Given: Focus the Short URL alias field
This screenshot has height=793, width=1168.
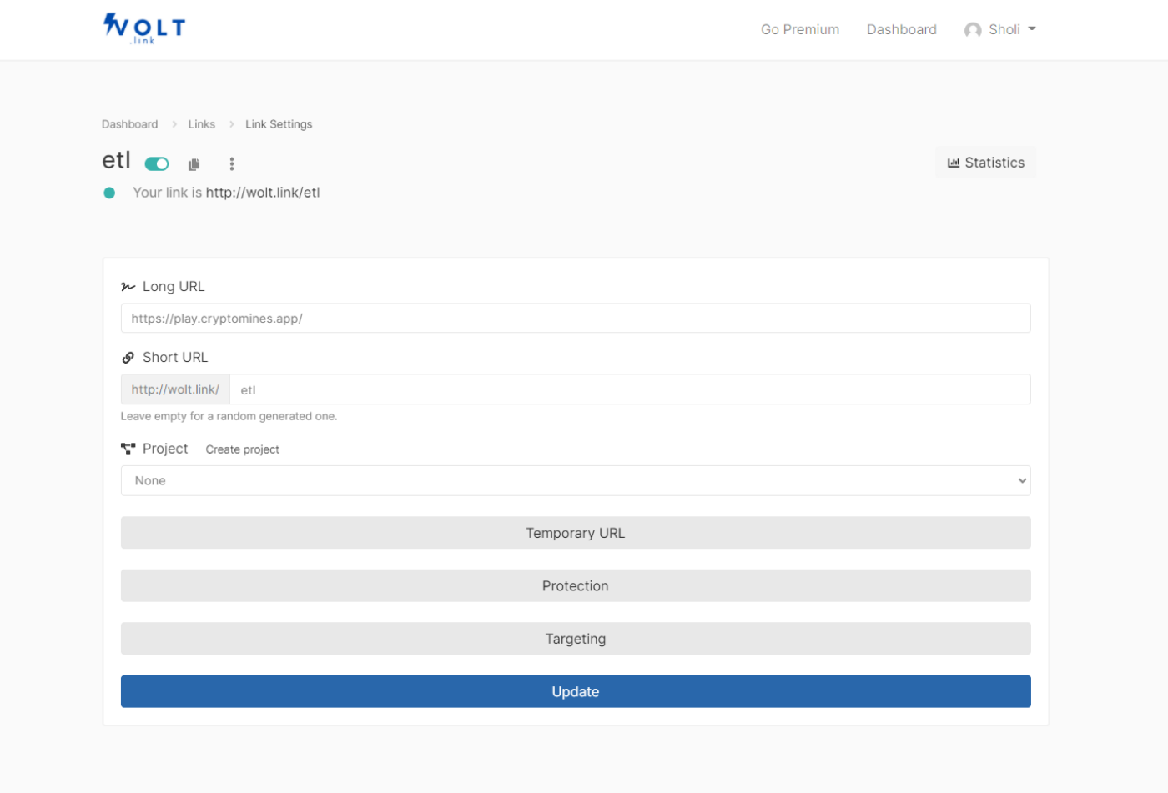Looking at the screenshot, I should [630, 389].
